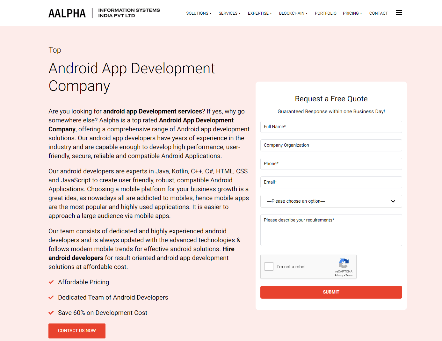The height and width of the screenshot is (341, 442).
Task: Open reCAPTCHA Terms link
Action: click(349, 276)
